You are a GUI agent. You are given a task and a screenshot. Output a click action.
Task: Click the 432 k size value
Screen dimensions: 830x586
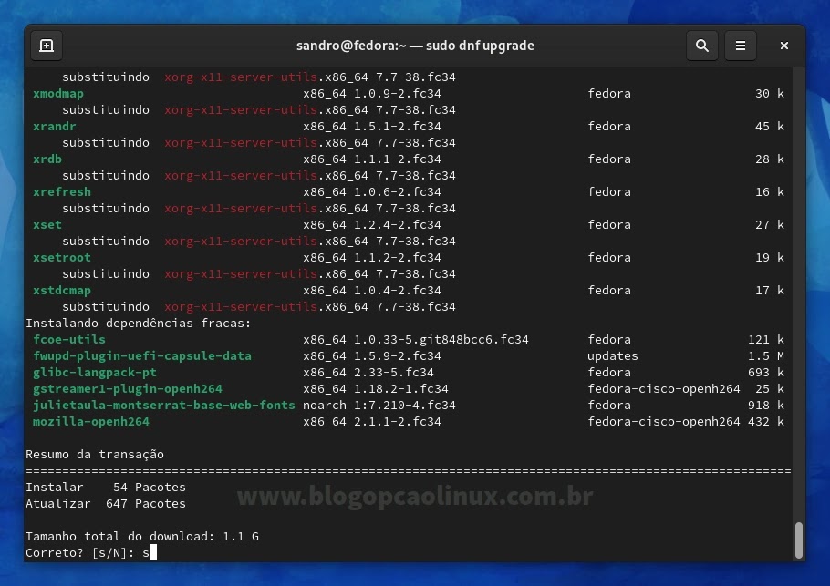click(766, 422)
